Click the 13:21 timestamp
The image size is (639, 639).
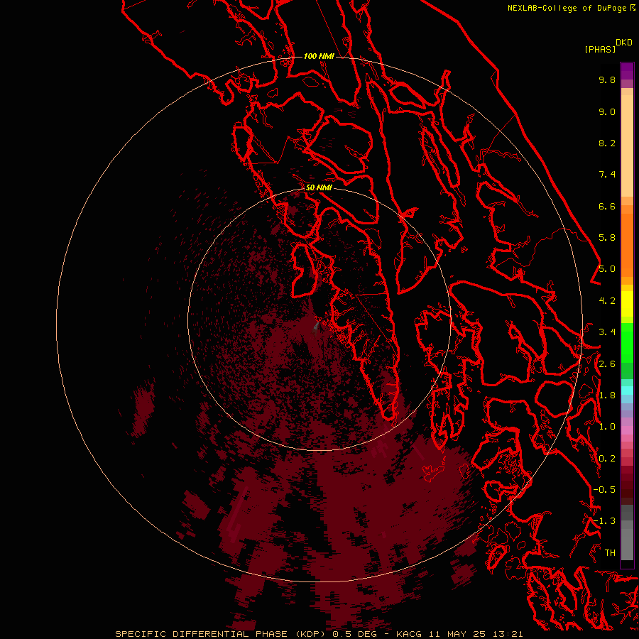pyautogui.click(x=506, y=634)
